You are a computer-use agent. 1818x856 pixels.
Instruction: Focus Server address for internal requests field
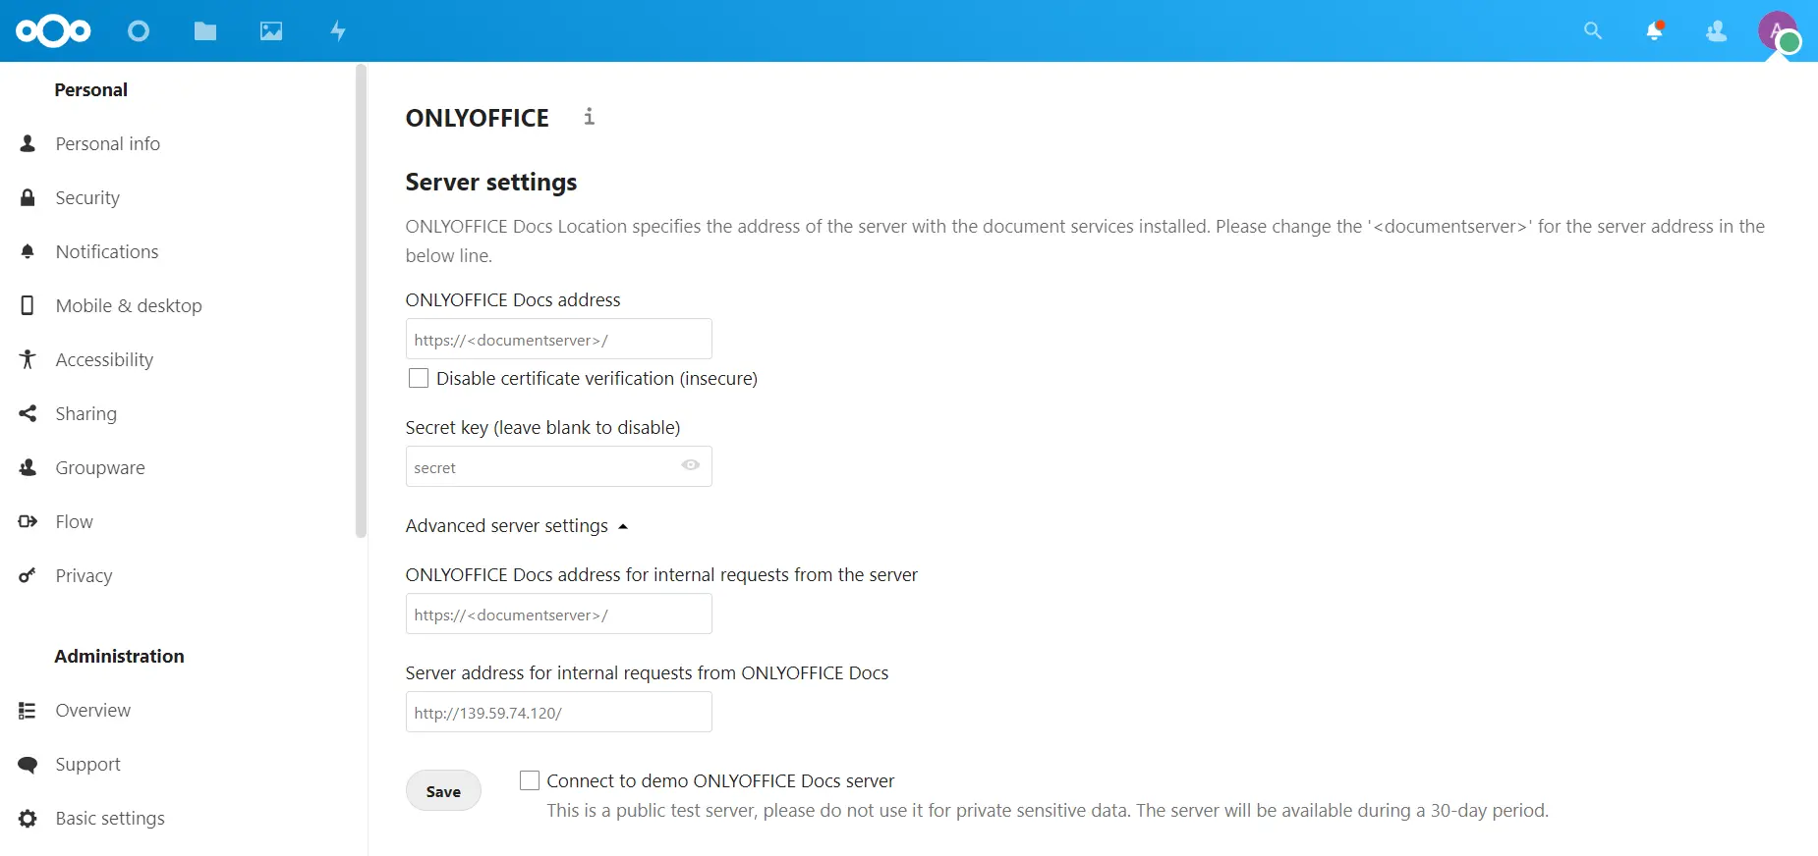(x=558, y=713)
